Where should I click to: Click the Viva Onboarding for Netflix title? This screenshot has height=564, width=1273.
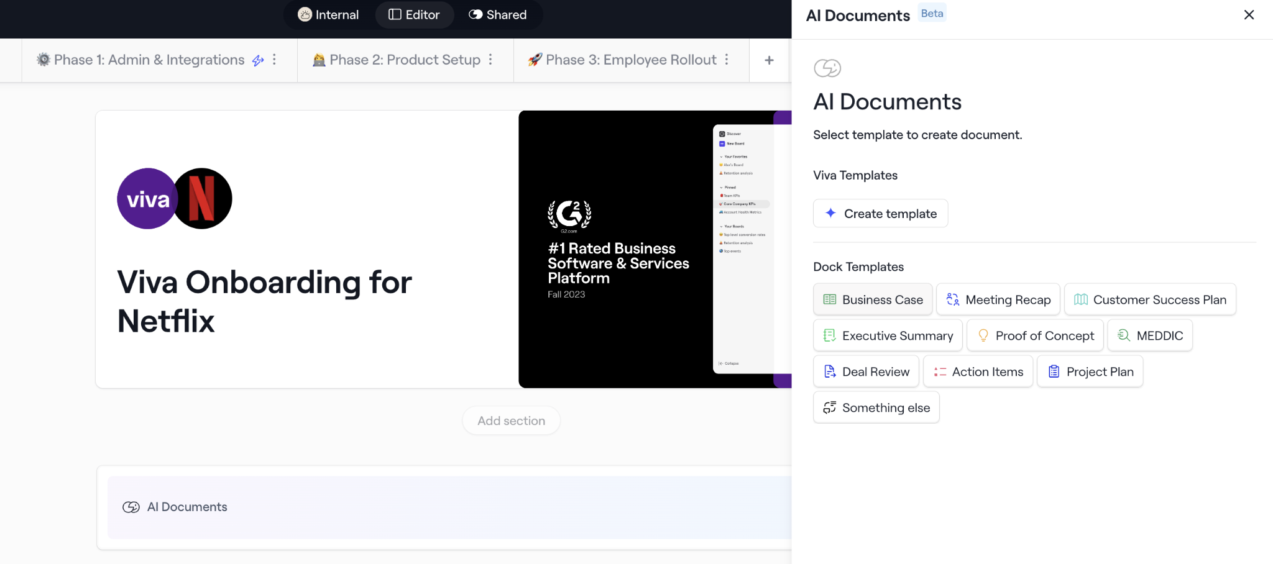click(264, 301)
